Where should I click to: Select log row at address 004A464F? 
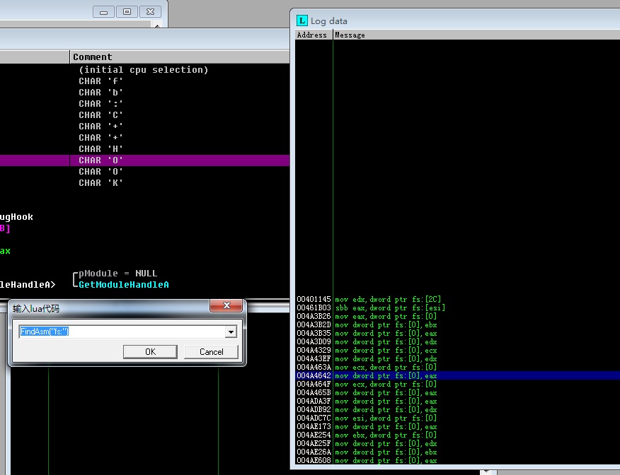pos(457,385)
